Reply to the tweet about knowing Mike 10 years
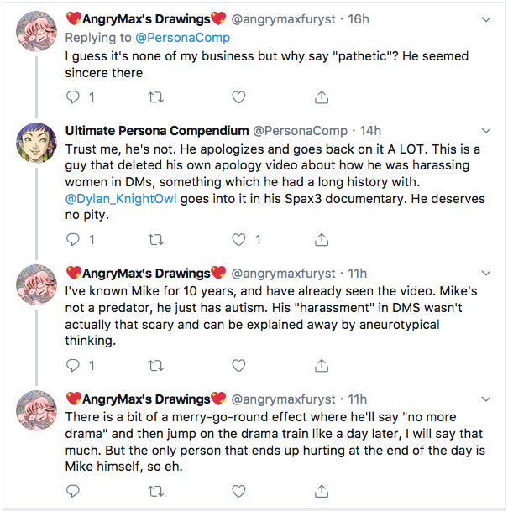Image resolution: width=508 pixels, height=511 pixels. 73,366
